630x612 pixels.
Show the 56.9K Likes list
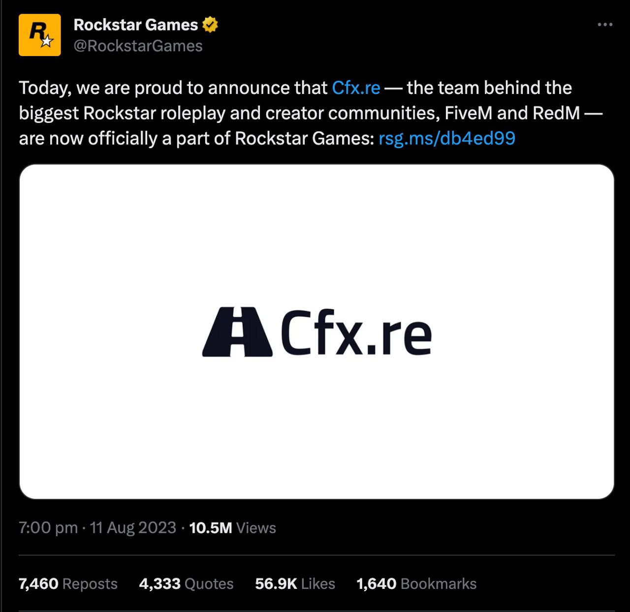[x=295, y=584]
